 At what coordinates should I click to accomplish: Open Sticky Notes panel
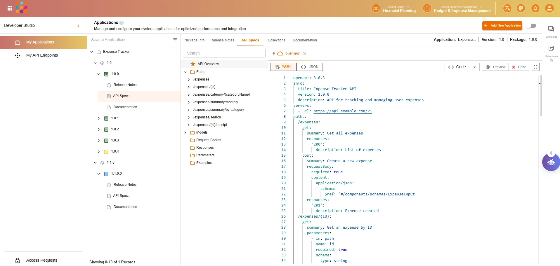[551, 49]
